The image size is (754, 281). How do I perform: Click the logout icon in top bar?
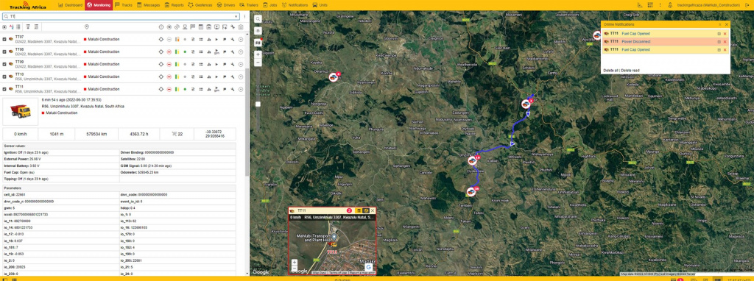coord(747,5)
